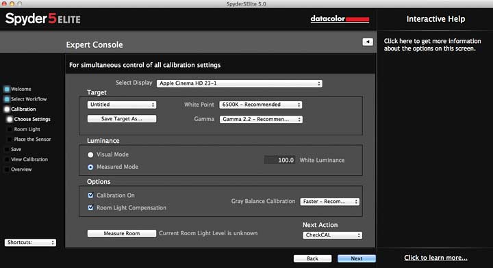The height and width of the screenshot is (268, 493).
Task: Click the Interactive Help description text
Action: (432, 45)
